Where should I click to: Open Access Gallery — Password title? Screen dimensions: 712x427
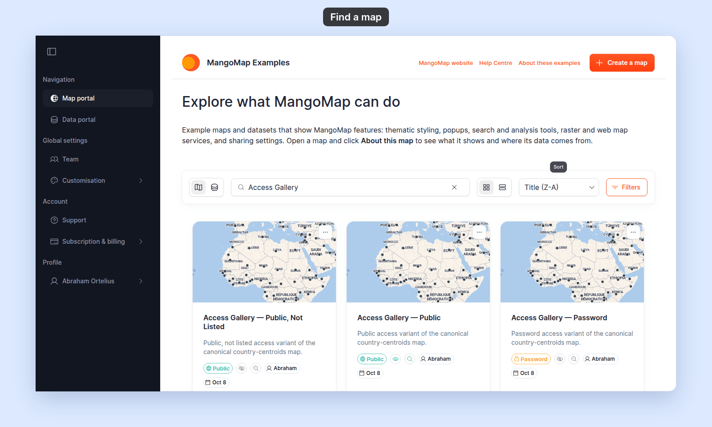pyautogui.click(x=559, y=318)
